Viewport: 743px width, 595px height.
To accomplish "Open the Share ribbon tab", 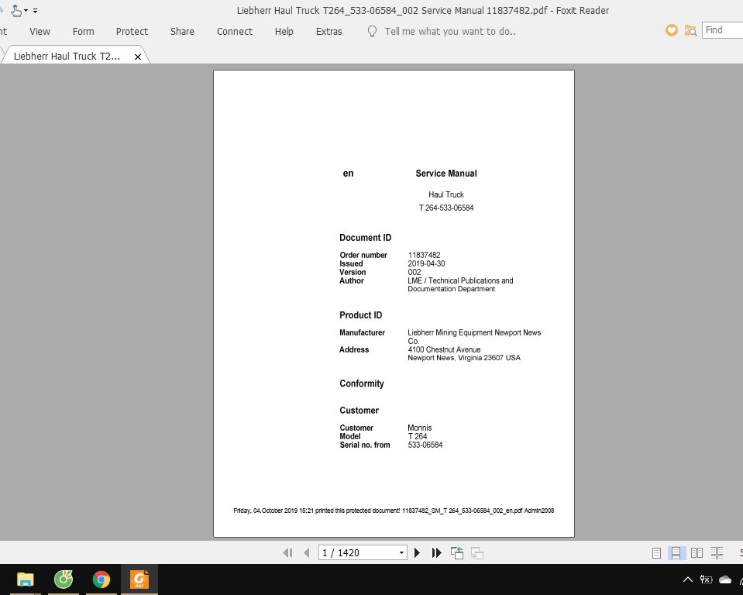I will (182, 31).
